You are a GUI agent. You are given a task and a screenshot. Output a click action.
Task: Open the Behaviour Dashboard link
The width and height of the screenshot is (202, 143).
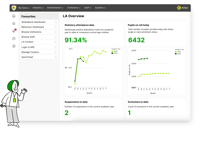coord(33,27)
